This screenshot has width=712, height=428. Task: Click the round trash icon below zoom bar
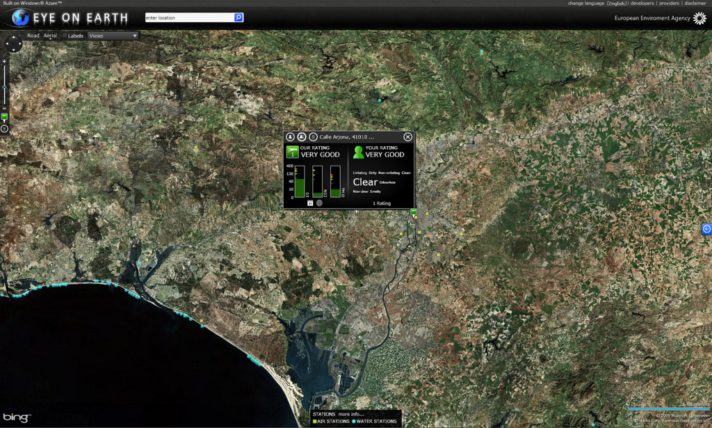tap(5, 129)
